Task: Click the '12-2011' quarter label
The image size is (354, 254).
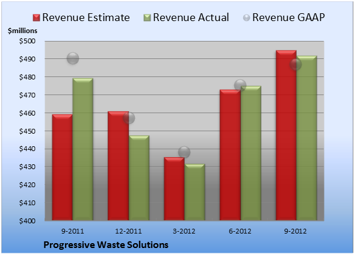Action: point(128,231)
